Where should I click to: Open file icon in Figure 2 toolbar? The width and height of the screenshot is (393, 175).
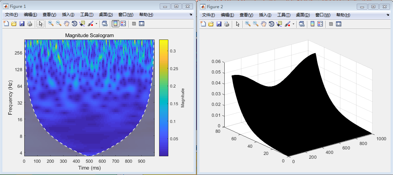click(211, 24)
